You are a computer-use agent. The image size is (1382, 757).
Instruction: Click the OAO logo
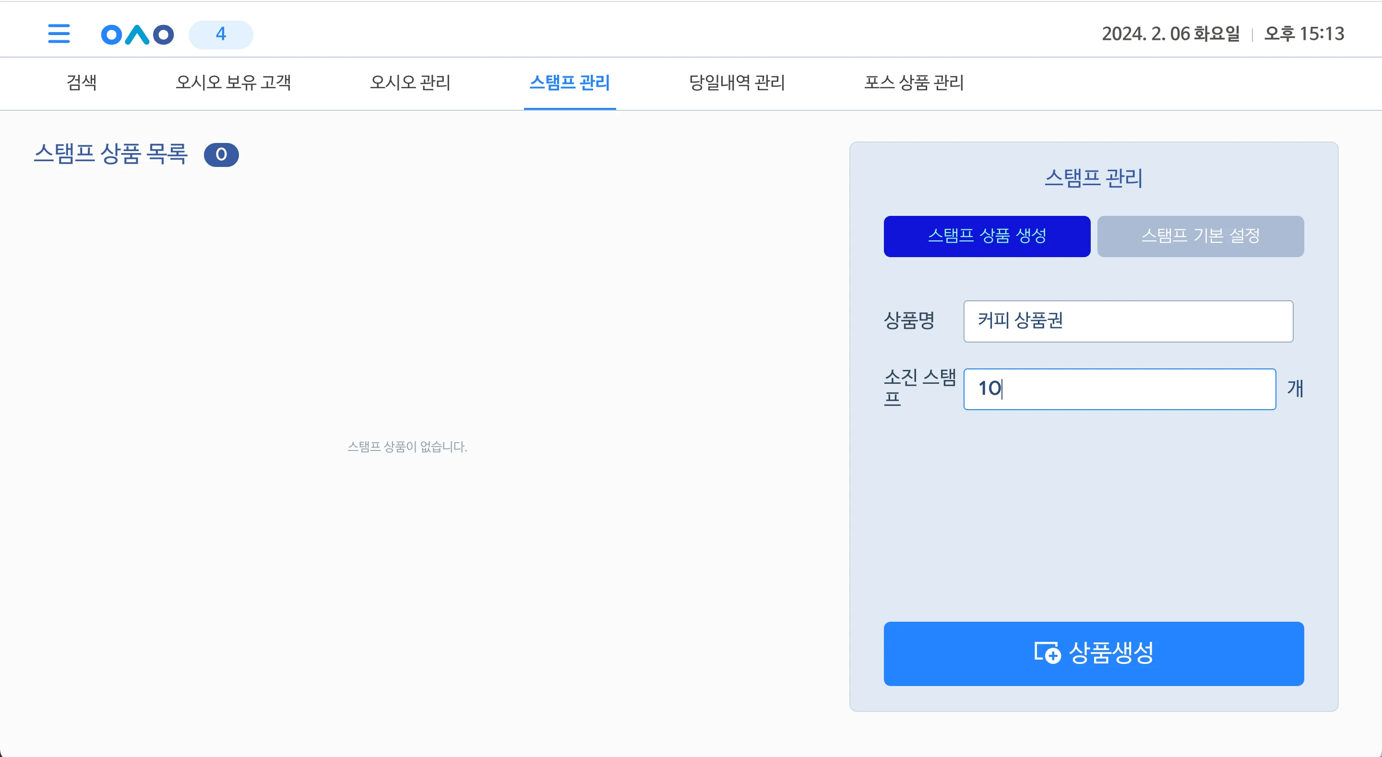[x=137, y=35]
